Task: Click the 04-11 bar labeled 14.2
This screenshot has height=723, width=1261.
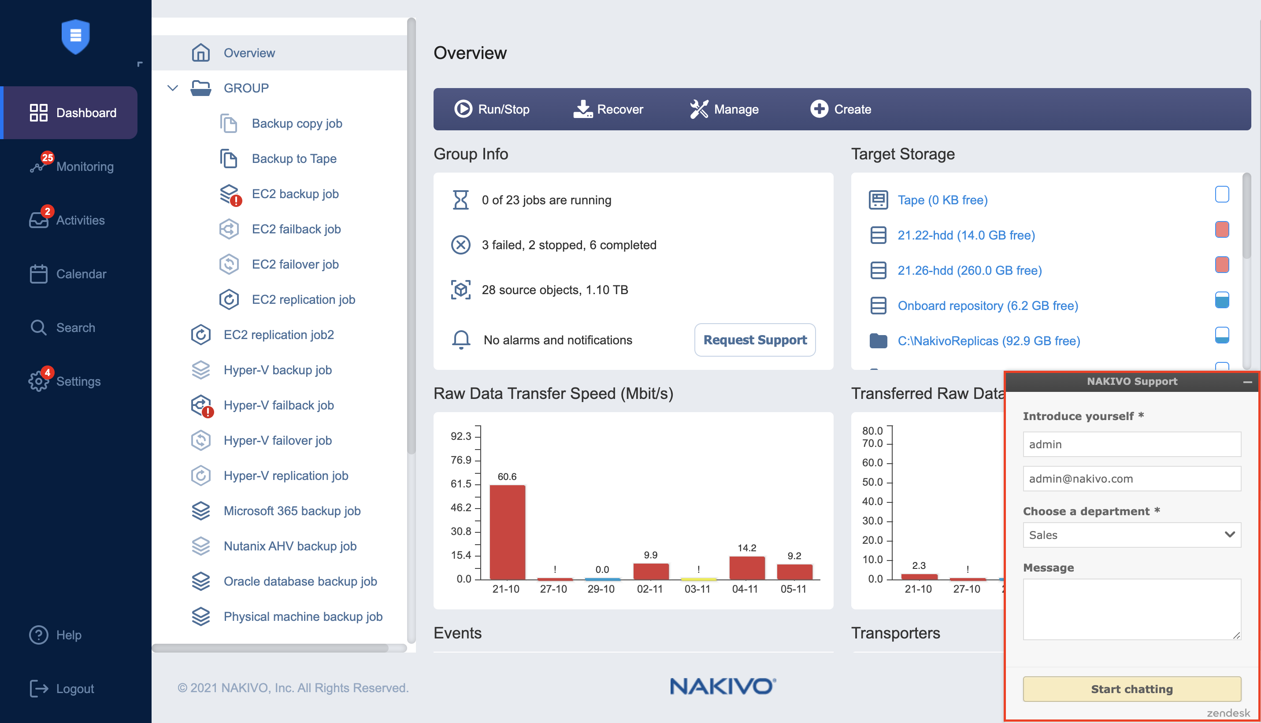Action: 746,568
